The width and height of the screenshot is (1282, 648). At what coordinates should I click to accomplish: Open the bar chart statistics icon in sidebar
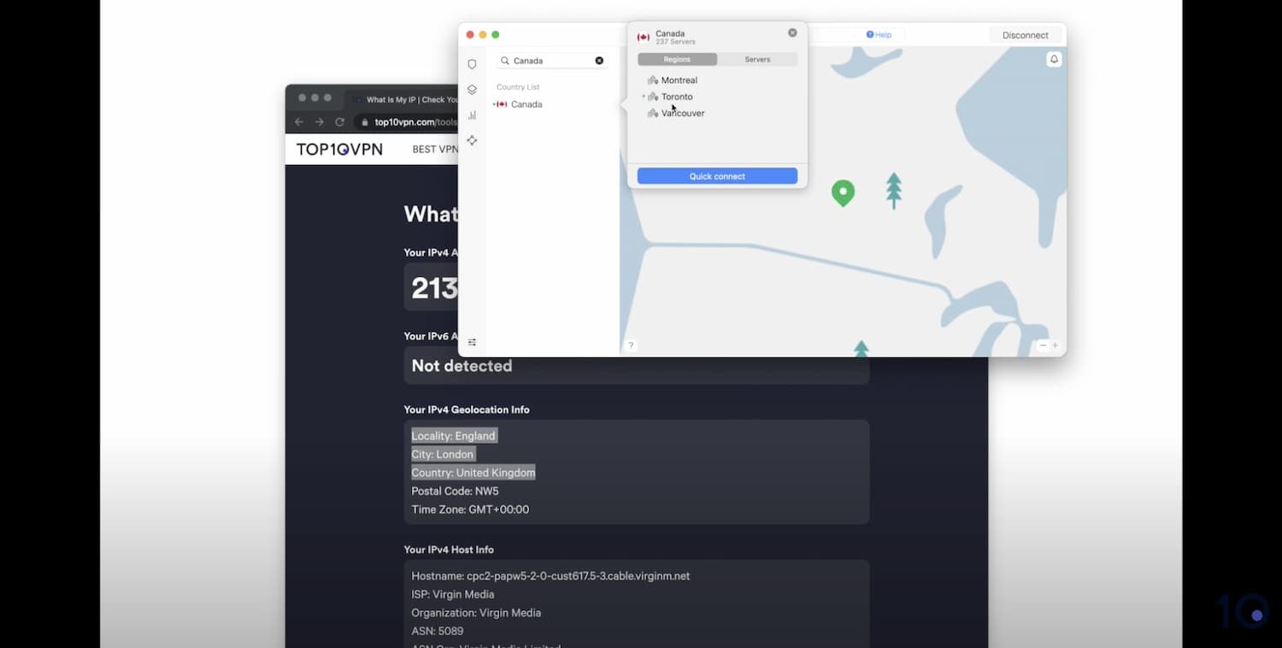(x=472, y=115)
